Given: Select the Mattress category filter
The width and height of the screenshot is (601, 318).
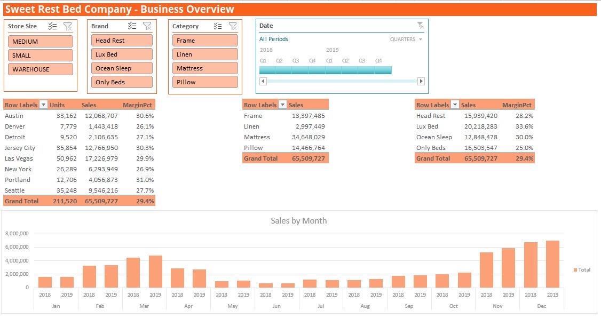Looking at the screenshot, I should [205, 68].
